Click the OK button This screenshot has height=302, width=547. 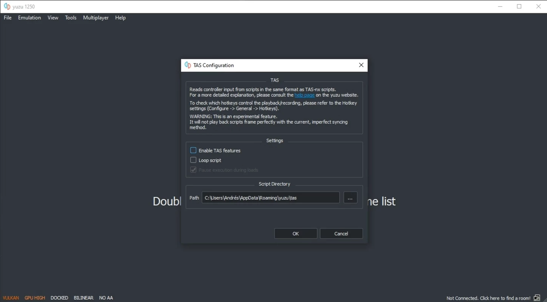click(x=296, y=234)
